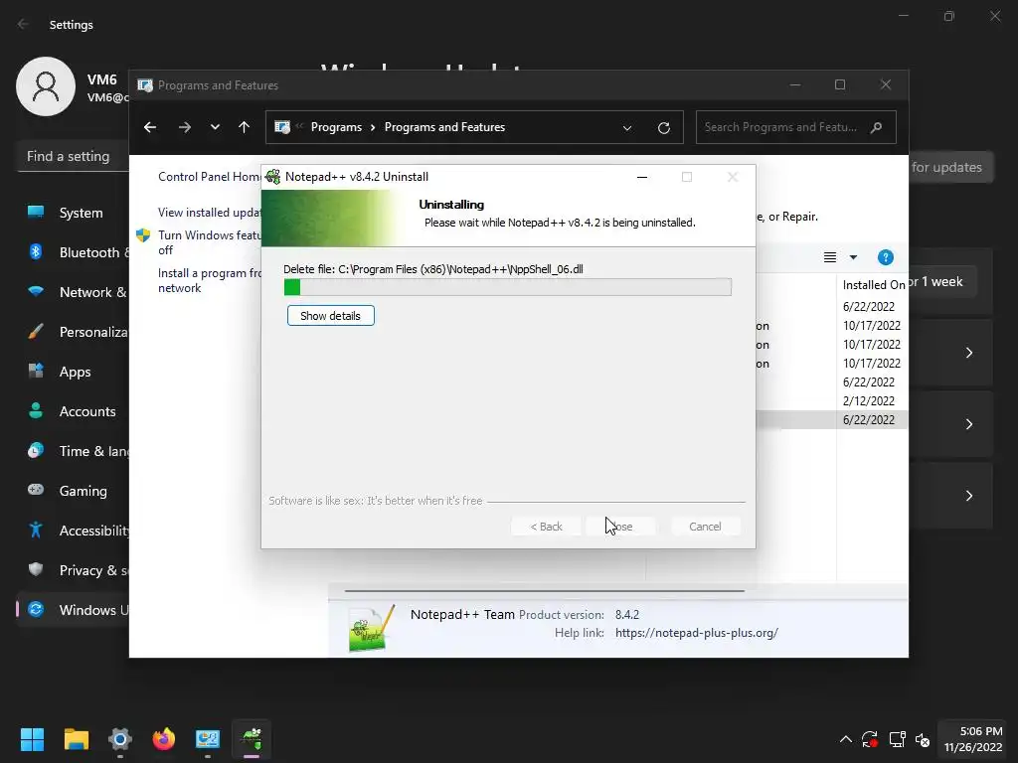Click the horizontal scrollbar of program list
The width and height of the screenshot is (1018, 763).
click(544, 591)
